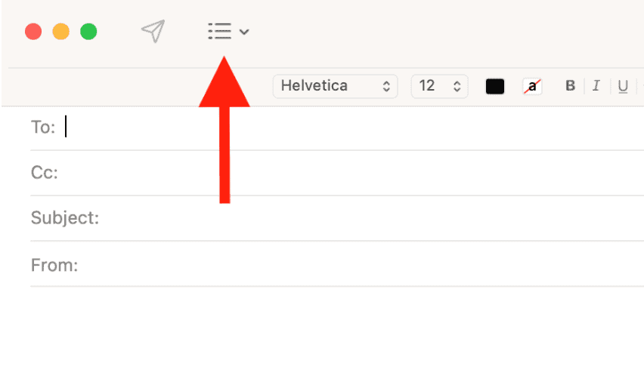Open the font size 12 dropdown
The width and height of the screenshot is (644, 388).
(439, 86)
